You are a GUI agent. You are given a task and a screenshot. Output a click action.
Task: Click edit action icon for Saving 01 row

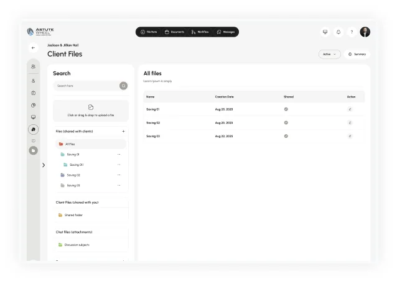(x=350, y=109)
